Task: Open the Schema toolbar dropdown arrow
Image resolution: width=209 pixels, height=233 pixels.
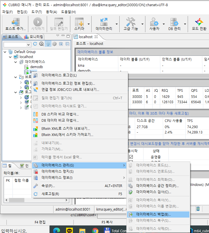Action: (89, 24)
